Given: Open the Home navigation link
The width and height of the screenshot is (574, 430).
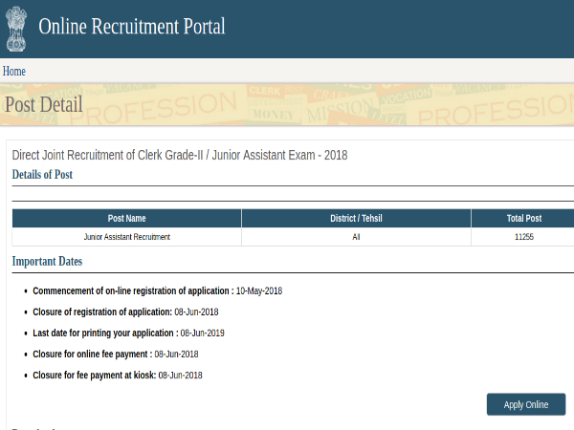Looking at the screenshot, I should pyautogui.click(x=14, y=72).
